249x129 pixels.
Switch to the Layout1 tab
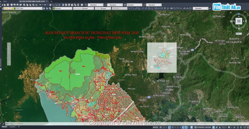coord(13,127)
